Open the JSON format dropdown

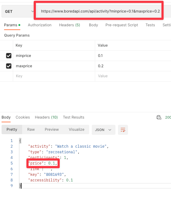tap(104, 130)
